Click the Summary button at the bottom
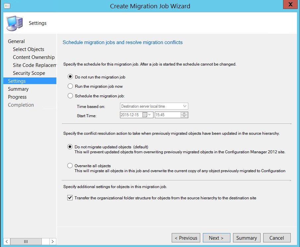This screenshot has width=300, height=247. [247, 237]
